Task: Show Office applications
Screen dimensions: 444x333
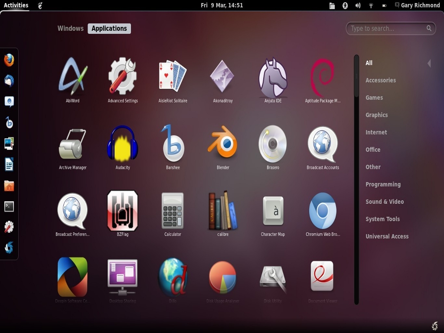Action: [373, 150]
